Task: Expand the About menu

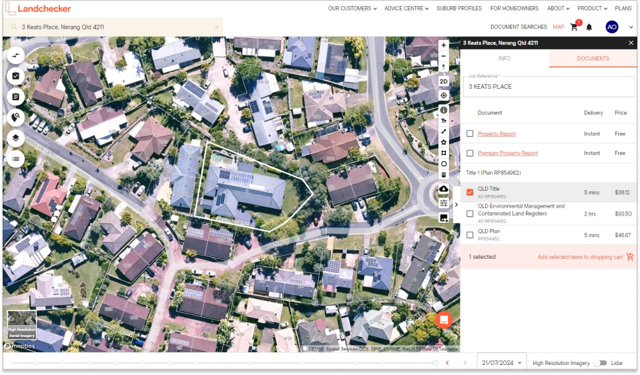Action: [559, 8]
